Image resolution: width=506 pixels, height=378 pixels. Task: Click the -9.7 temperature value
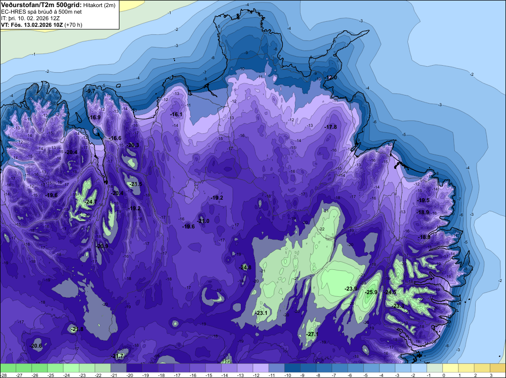(91, 91)
